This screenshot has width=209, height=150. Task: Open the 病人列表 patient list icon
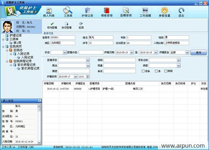point(49,12)
